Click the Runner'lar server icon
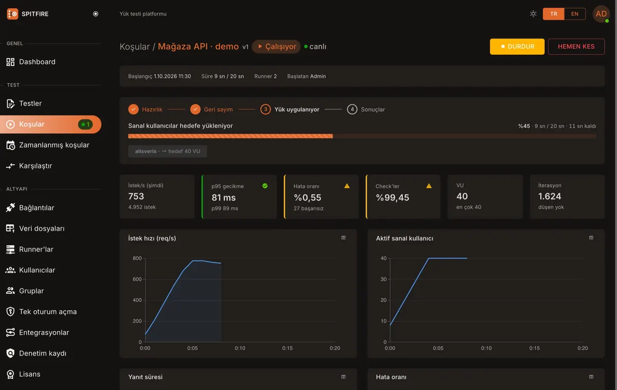This screenshot has height=390, width=617. [x=10, y=250]
